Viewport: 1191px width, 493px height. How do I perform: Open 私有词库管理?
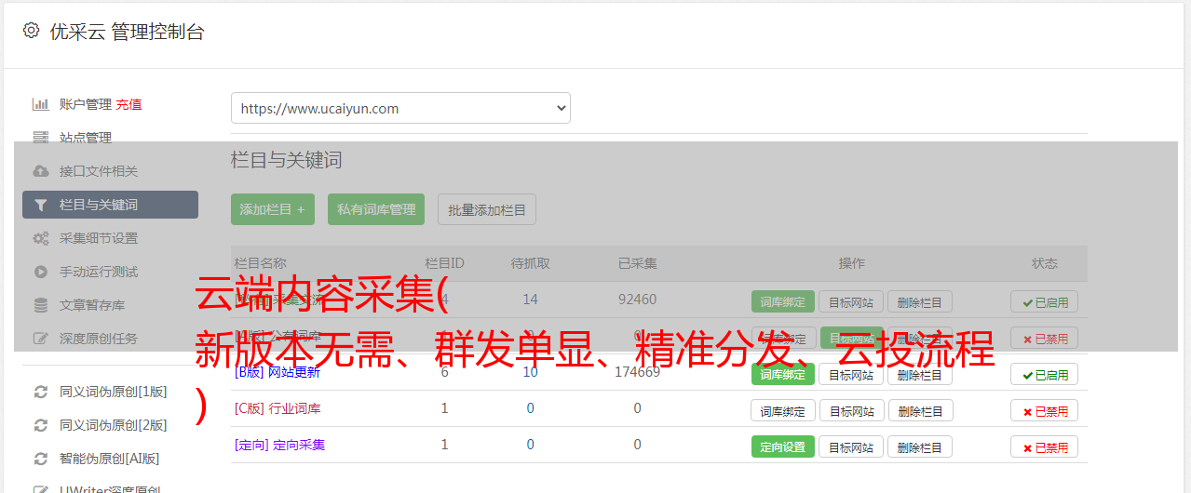pyautogui.click(x=376, y=209)
